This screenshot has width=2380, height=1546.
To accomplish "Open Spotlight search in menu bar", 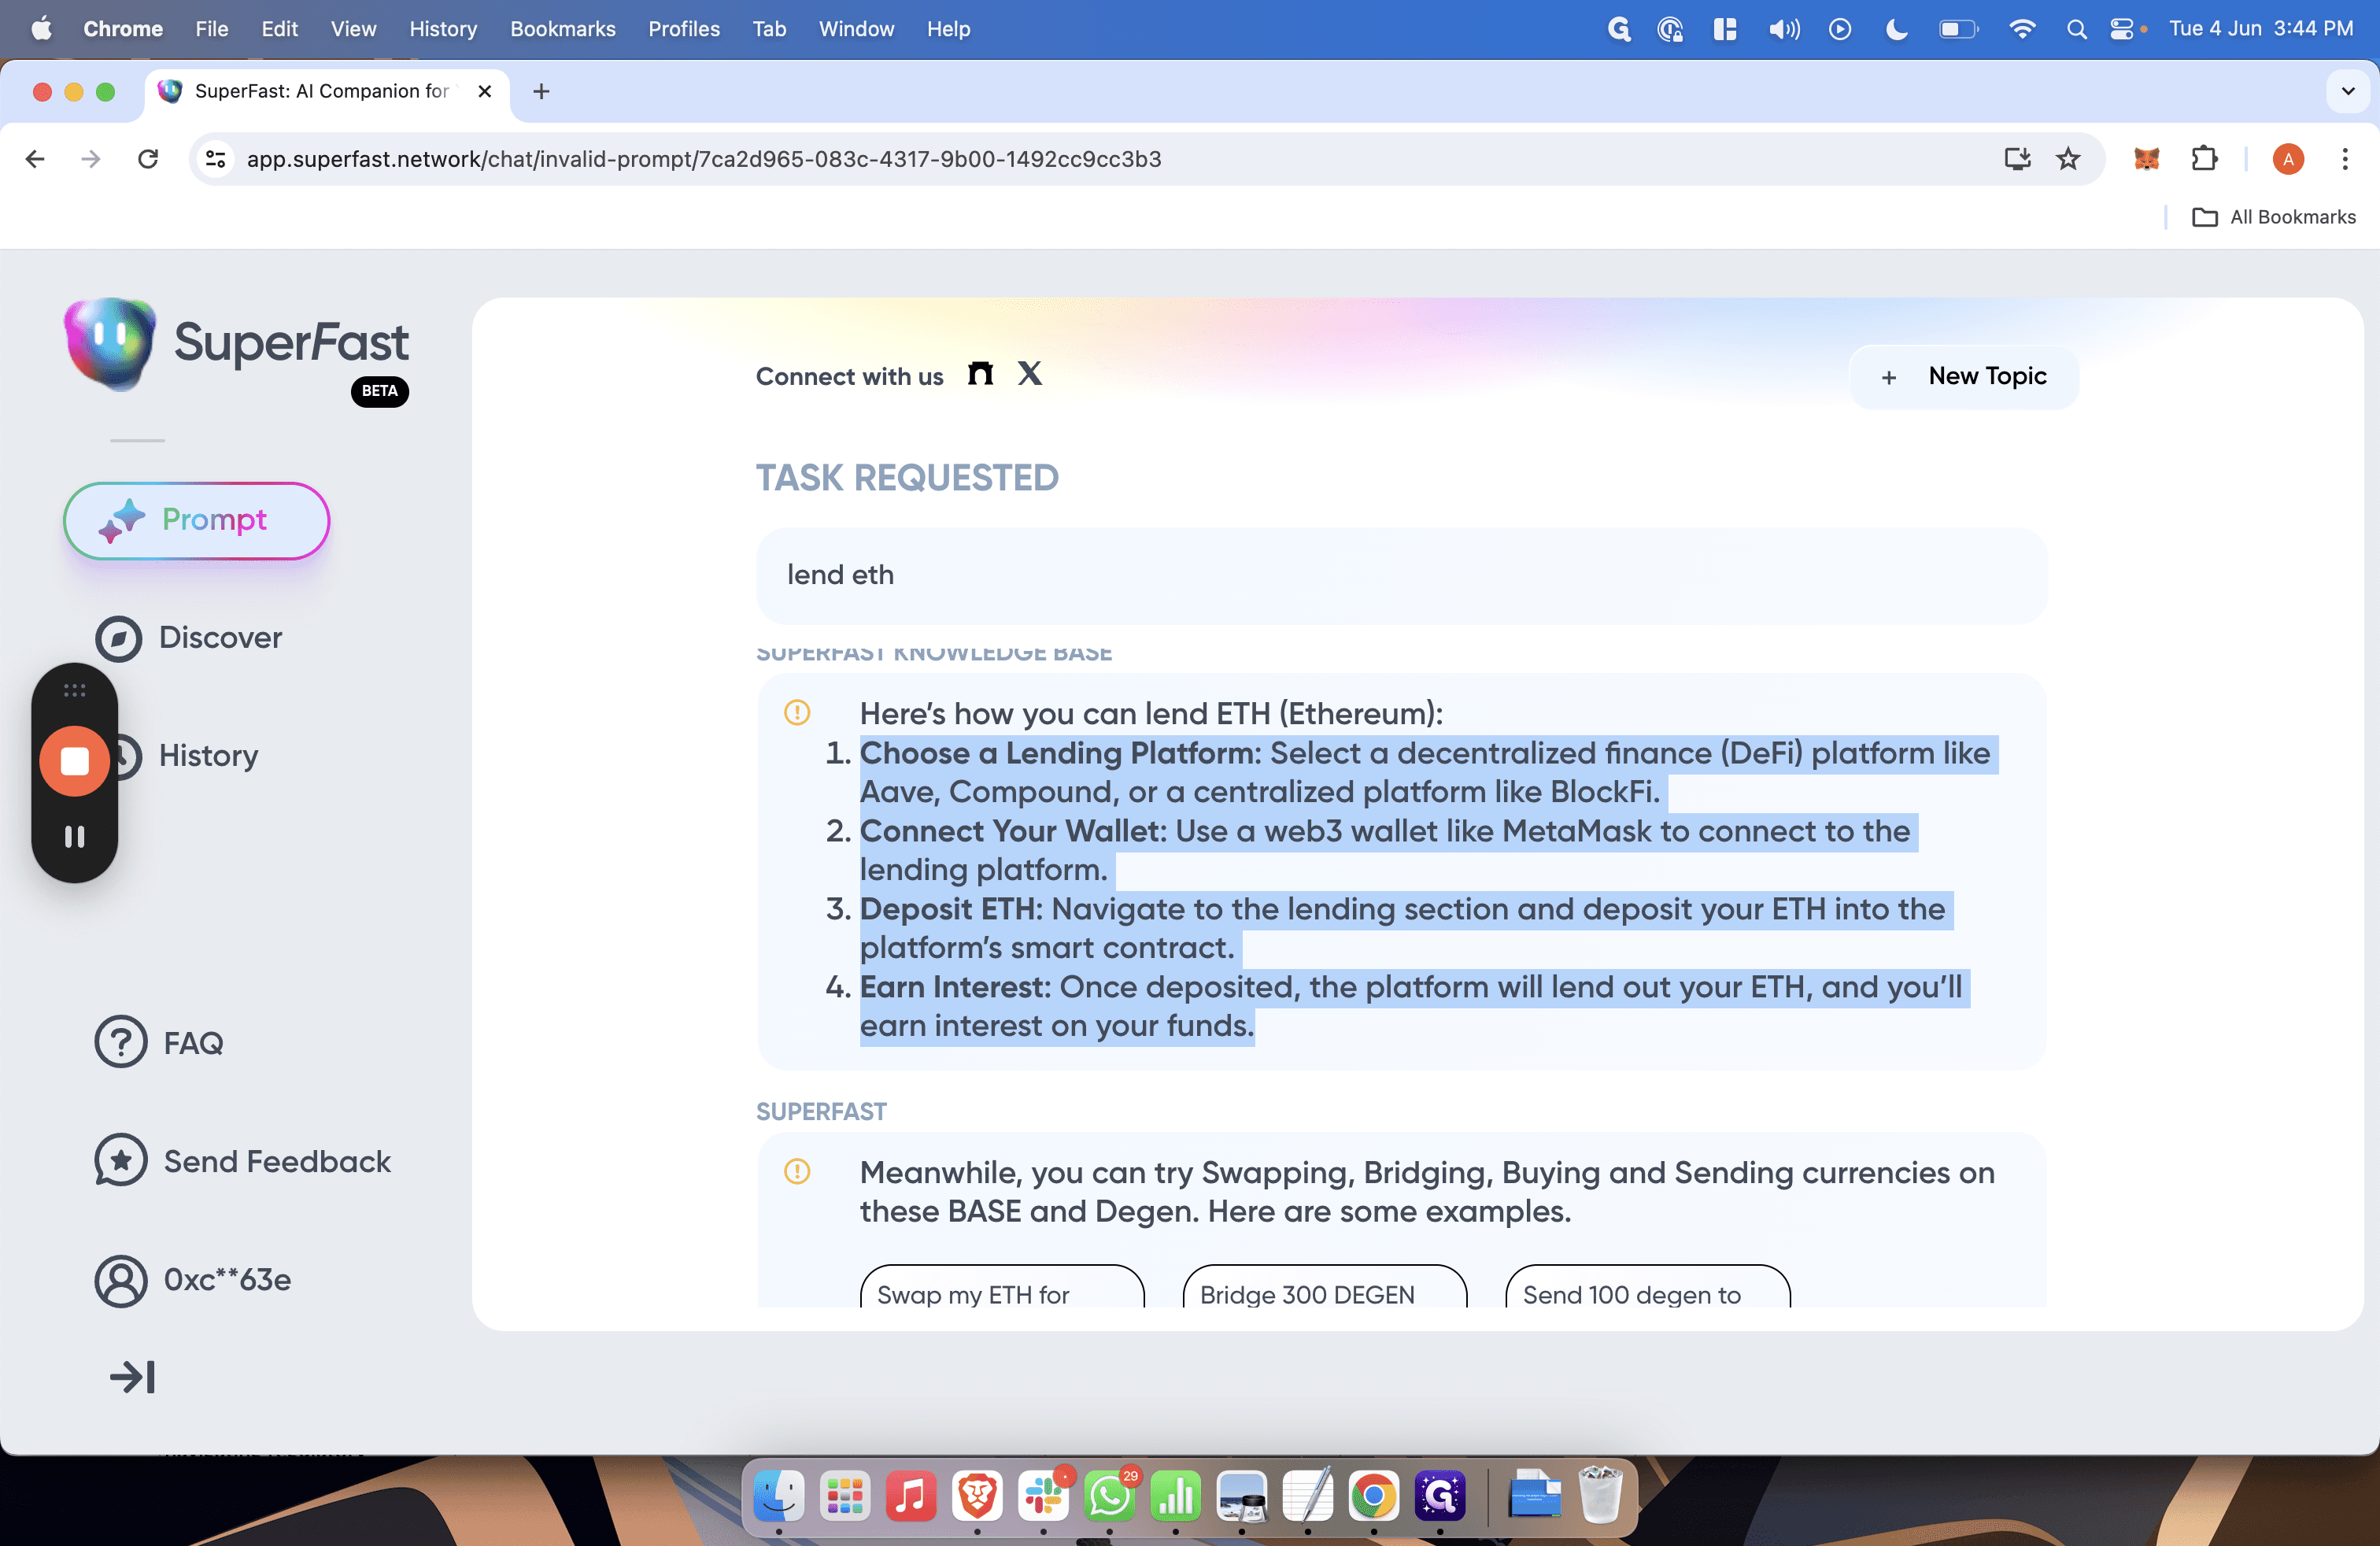I will coord(2076,29).
